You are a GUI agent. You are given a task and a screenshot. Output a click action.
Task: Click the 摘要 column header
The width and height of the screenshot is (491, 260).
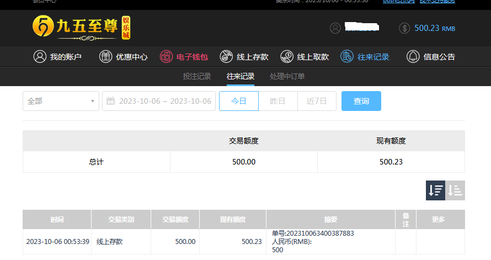click(x=330, y=219)
